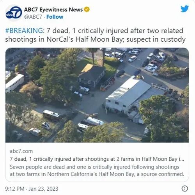Click the dark-roofed house in the photo
Screen dimensions: 195x195
point(92,75)
